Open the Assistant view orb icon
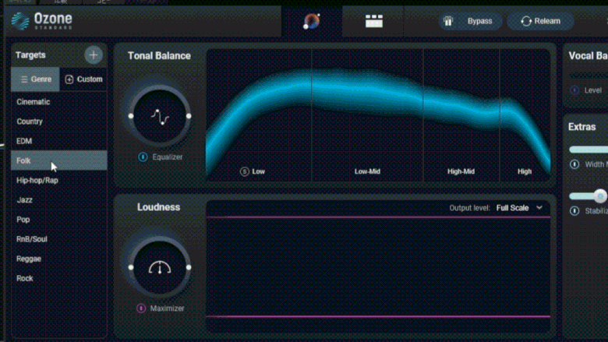 tap(311, 21)
